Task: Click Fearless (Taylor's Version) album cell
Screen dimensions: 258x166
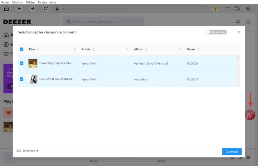Action: 151,63
